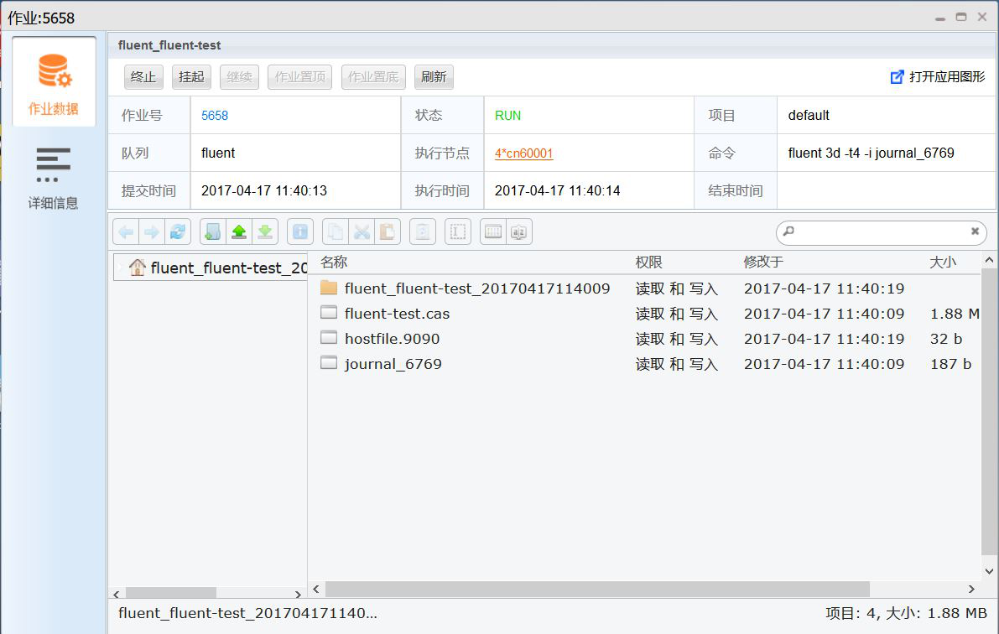
Task: Click the 1.88 M size cell
Action: pos(955,314)
